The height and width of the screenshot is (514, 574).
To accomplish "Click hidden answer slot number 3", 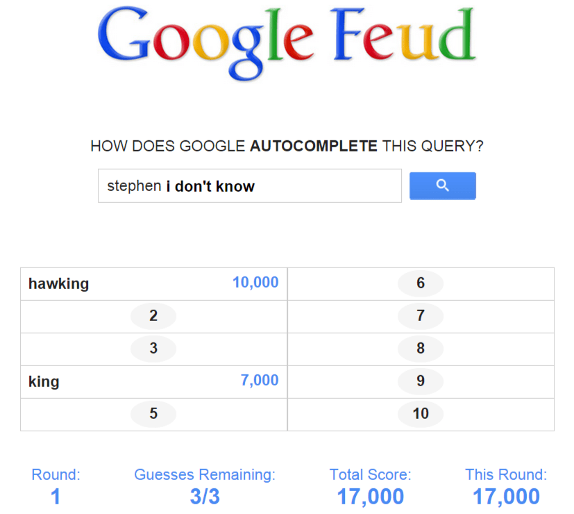I will pos(153,349).
